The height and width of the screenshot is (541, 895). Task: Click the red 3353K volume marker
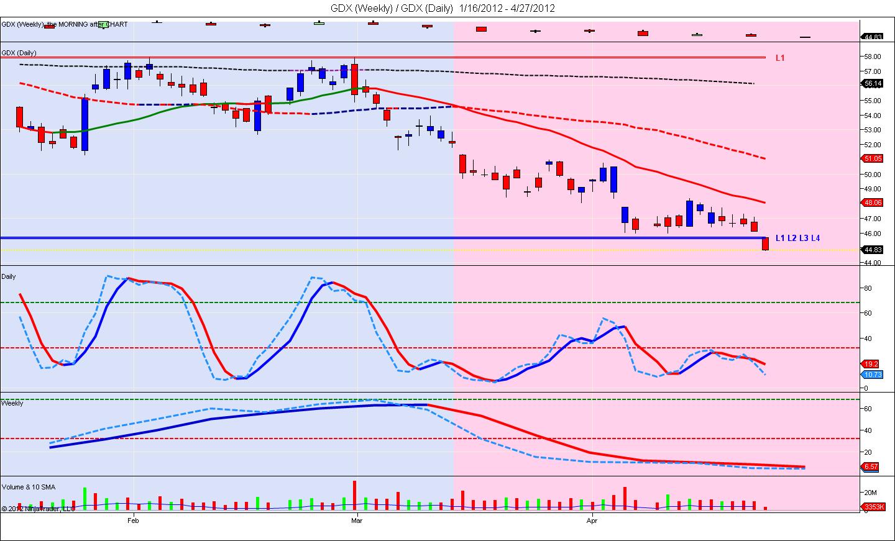tap(873, 507)
